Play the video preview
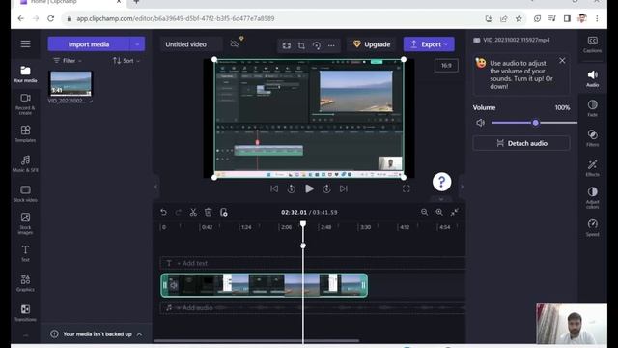The width and height of the screenshot is (618, 348). 309,189
